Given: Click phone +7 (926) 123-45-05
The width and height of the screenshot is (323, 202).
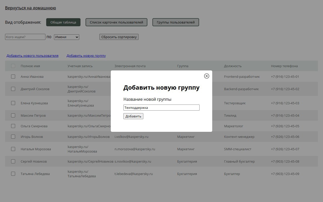Looking at the screenshot, I should point(285,126).
